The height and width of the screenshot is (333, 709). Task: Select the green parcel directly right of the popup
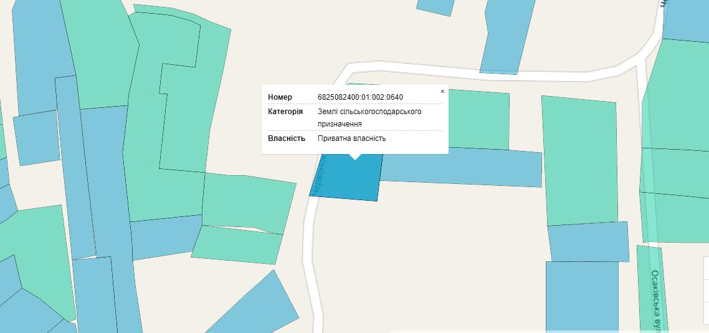tap(478, 120)
